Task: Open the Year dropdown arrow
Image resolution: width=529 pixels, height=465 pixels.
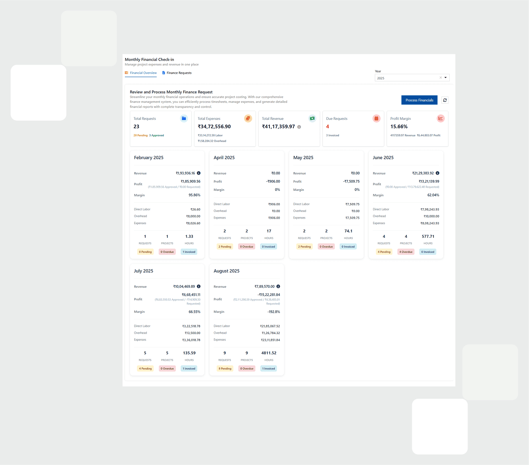Action: (446, 78)
